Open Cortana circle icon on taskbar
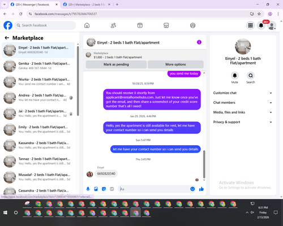The image size is (283, 226). (16, 212)
